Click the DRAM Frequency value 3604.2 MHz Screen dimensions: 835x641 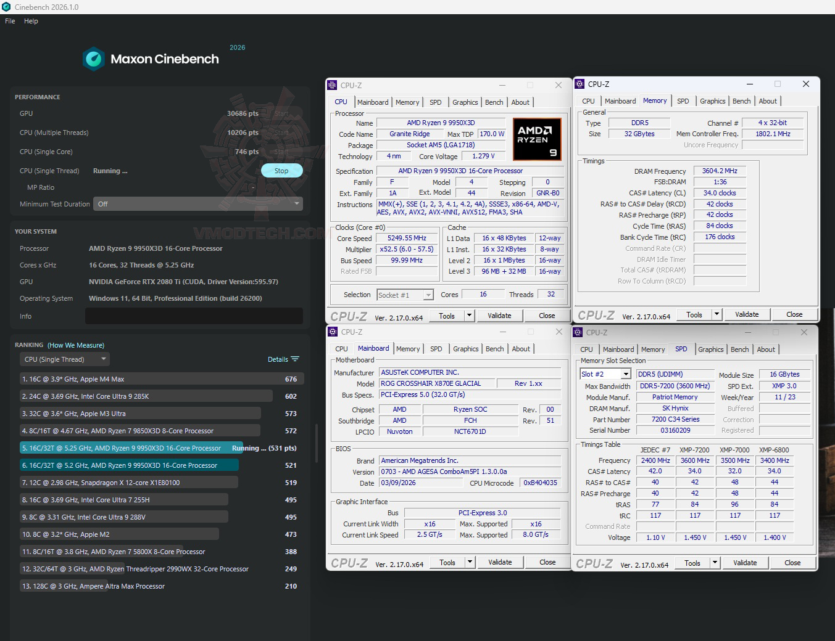(x=720, y=171)
